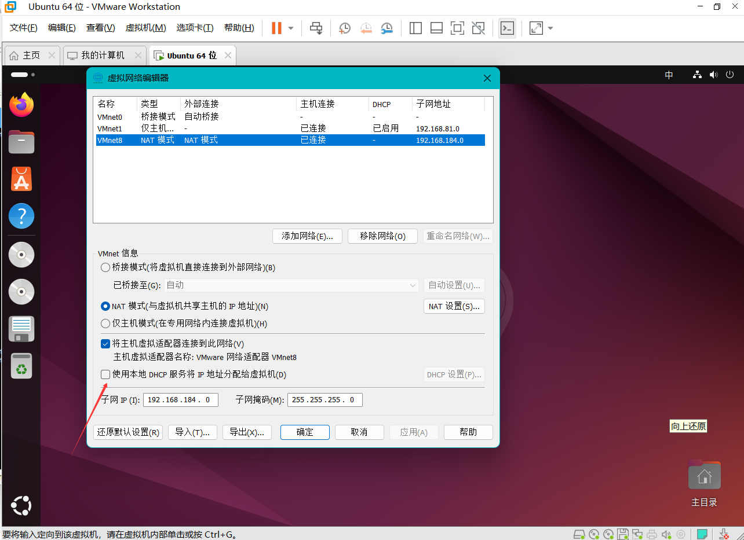Select the VMnet1 row in network list
Viewport: 744px width, 540px height.
(290, 128)
